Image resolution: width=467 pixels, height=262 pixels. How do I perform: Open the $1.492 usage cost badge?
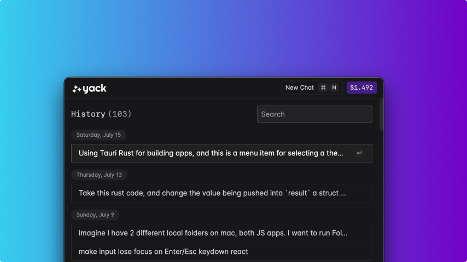361,88
